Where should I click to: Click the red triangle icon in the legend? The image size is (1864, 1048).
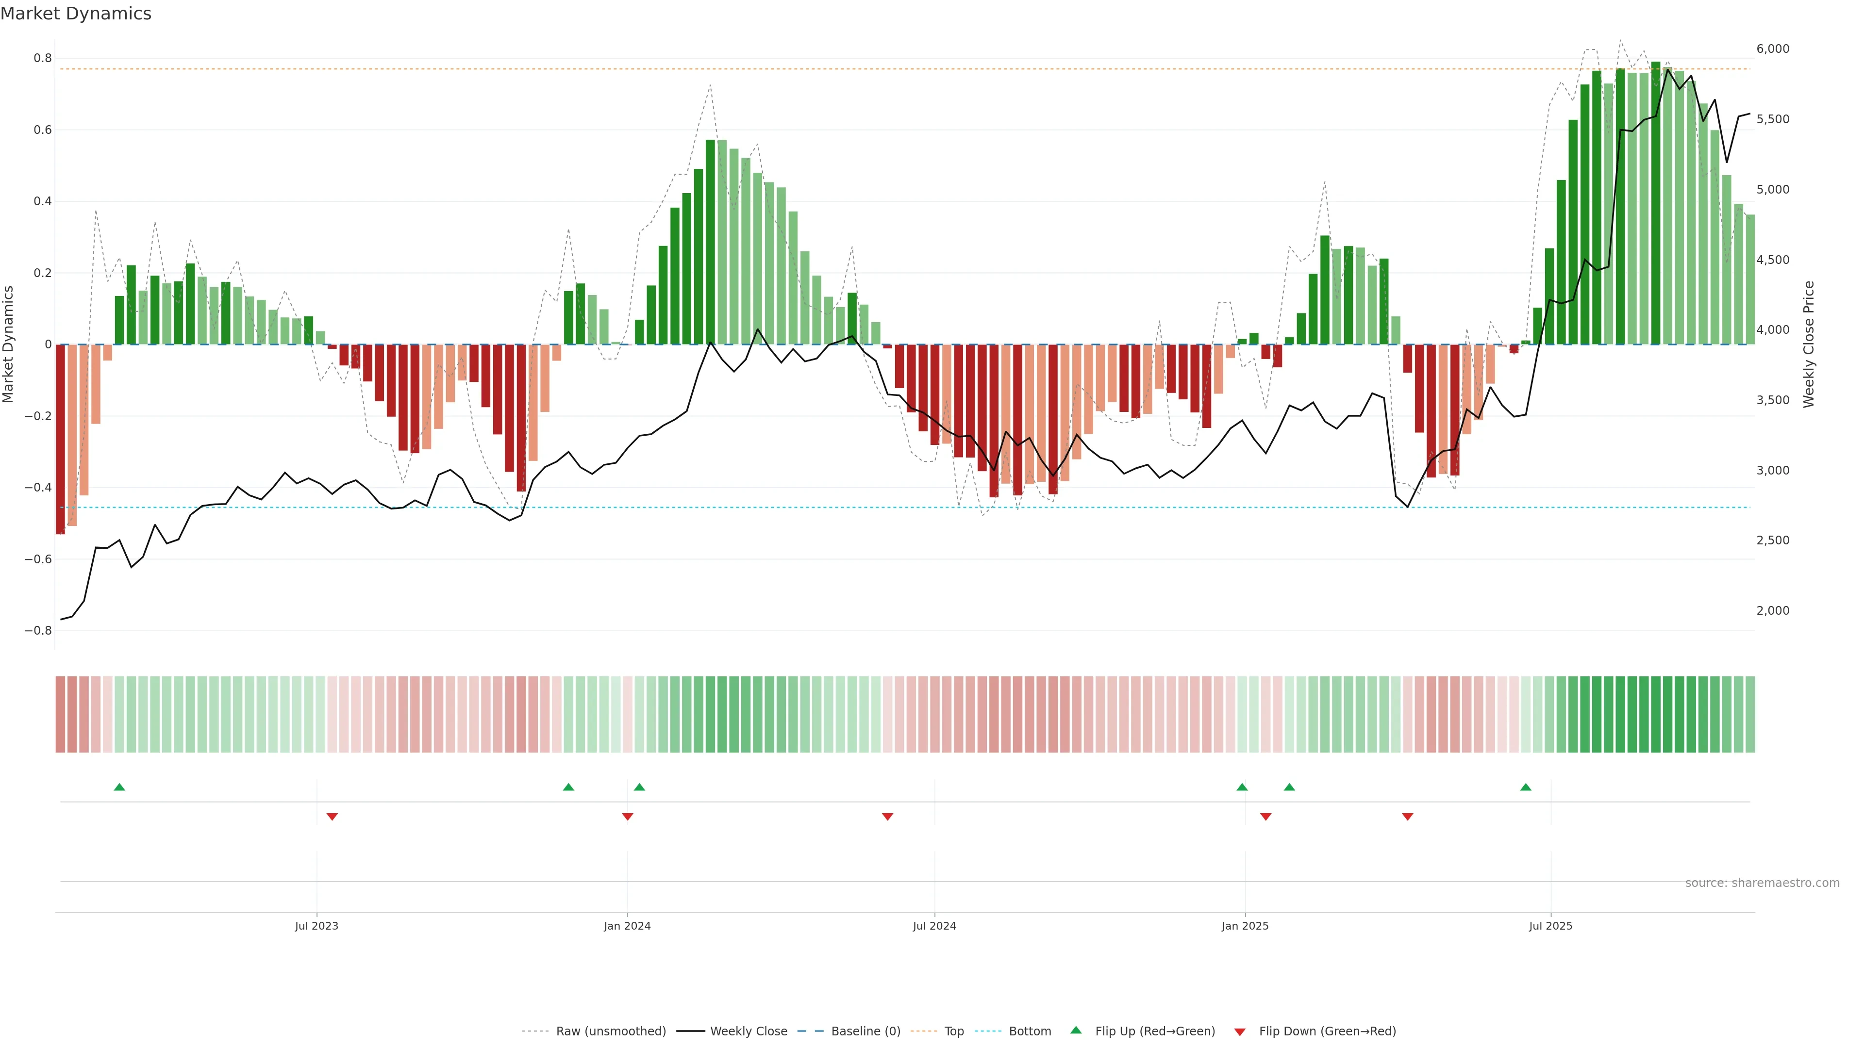click(x=1240, y=1032)
